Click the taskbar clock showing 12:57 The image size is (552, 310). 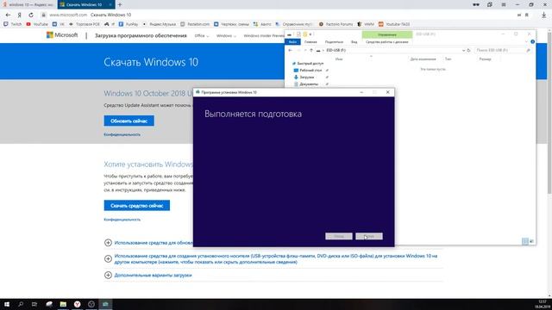(x=543, y=304)
